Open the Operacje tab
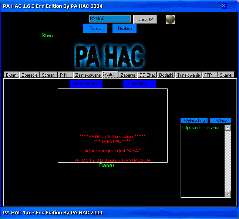The height and width of the screenshot is (219, 239). 30,75
